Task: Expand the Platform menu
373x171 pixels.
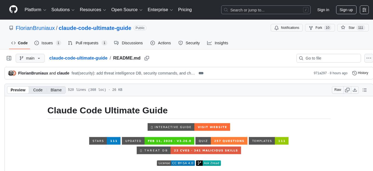Action: (x=35, y=10)
